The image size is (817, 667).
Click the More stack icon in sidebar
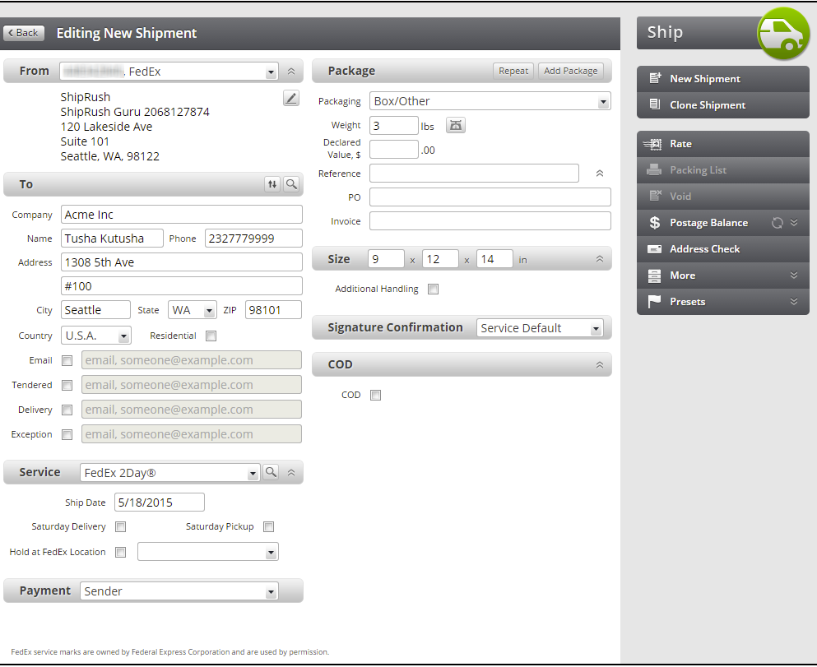tap(654, 276)
